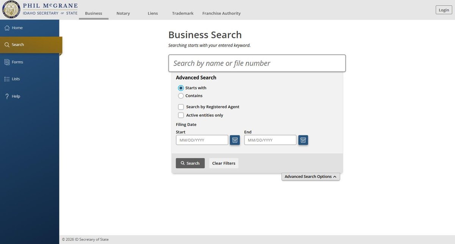The image size is (455, 244).
Task: Open Home in the sidebar
Action: [30, 28]
